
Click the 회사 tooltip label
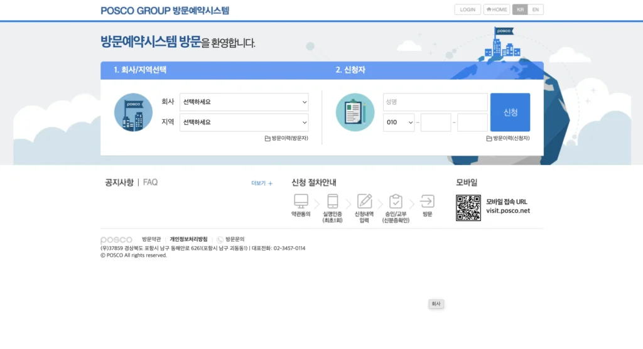coord(436,304)
